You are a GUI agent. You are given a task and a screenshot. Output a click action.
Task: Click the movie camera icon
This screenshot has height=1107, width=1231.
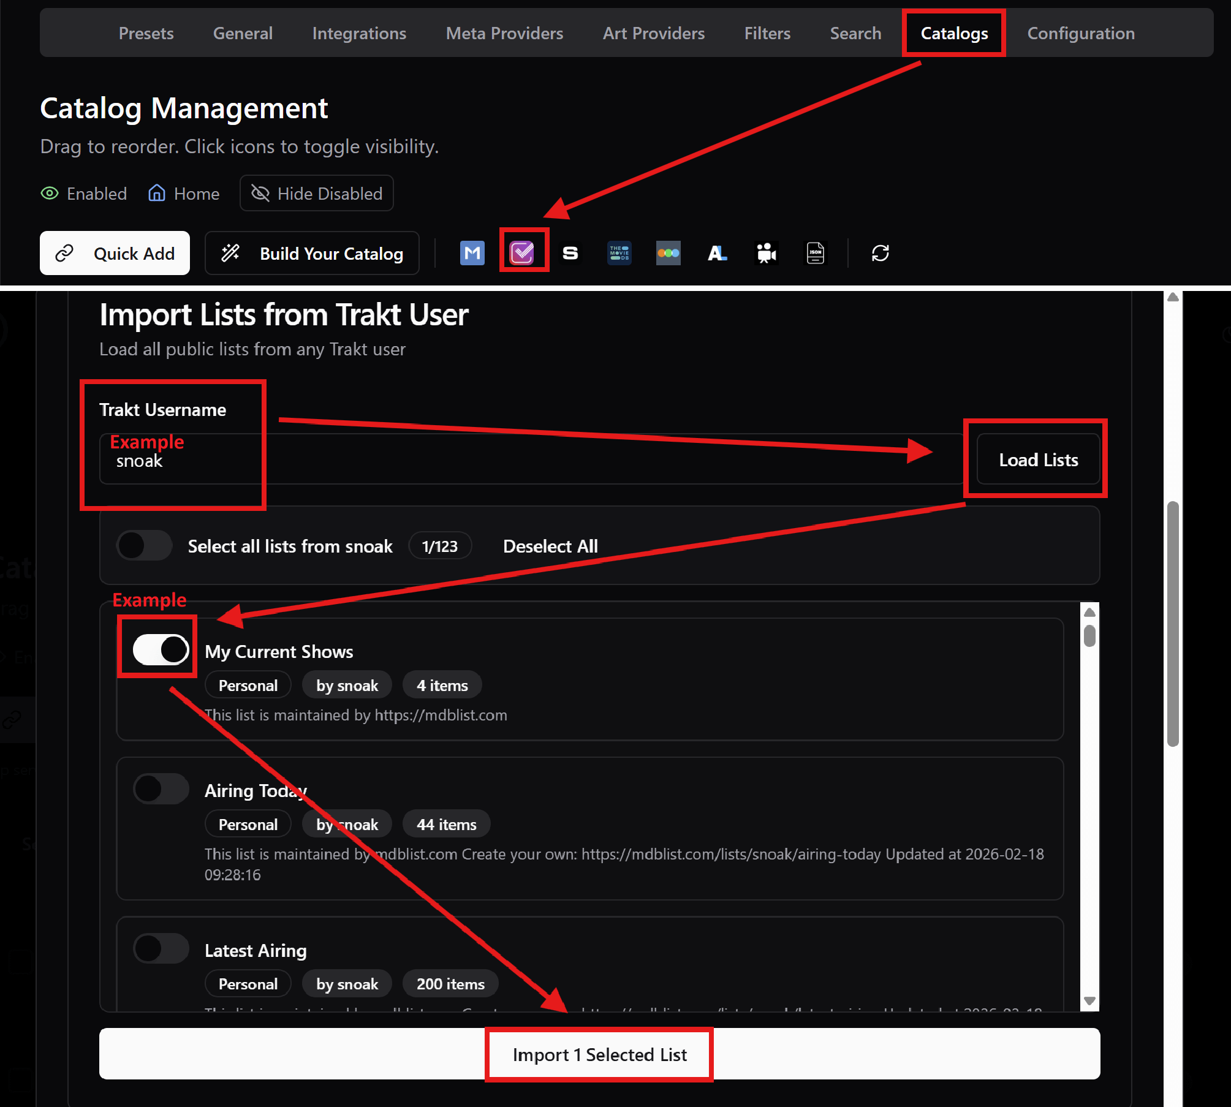pos(766,253)
